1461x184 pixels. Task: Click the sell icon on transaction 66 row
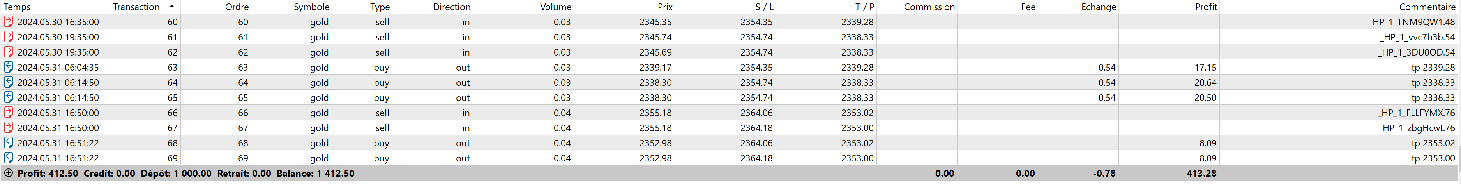tap(9, 113)
